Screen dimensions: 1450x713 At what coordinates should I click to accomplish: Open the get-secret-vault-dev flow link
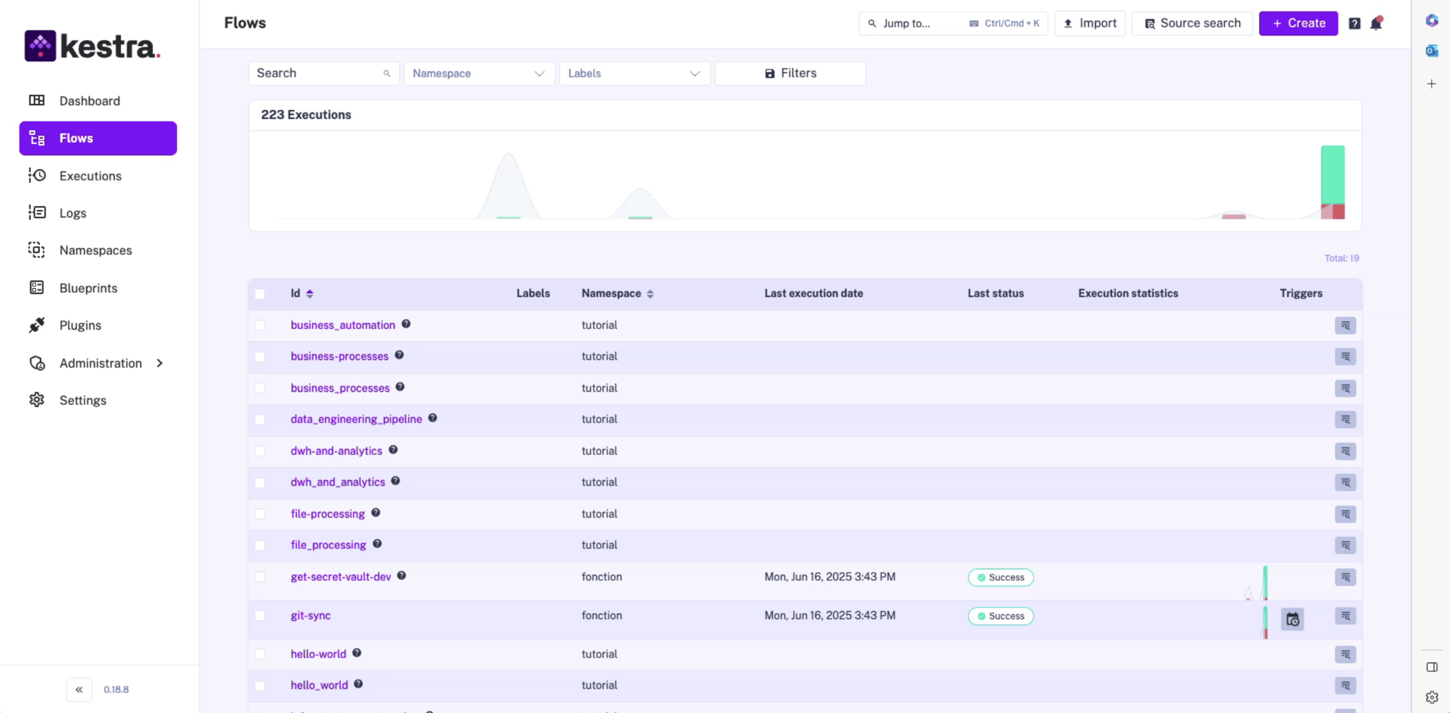coord(340,577)
